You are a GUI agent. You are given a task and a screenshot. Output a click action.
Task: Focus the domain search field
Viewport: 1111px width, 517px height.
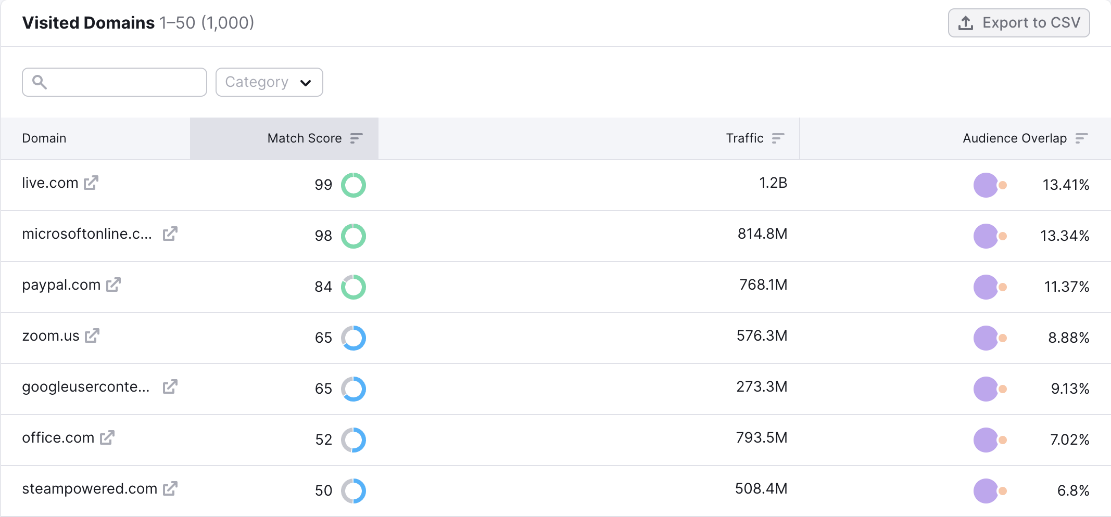coord(115,82)
